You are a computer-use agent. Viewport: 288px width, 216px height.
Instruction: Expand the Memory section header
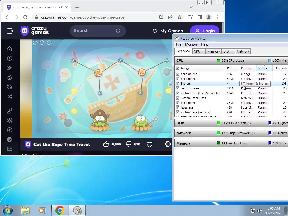pos(231,143)
